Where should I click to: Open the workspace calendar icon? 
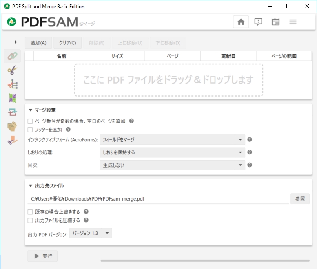275,22
